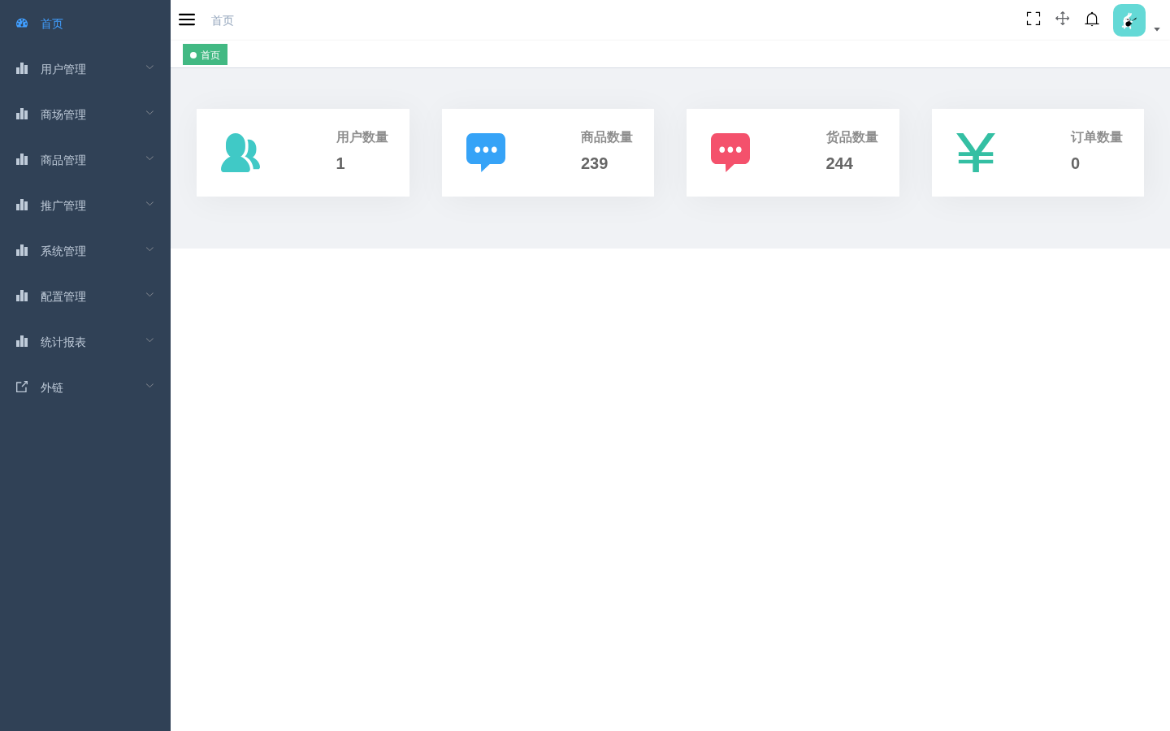Expand the 用户管理 chevron
Viewport: 1170px width, 731px height.
149,67
